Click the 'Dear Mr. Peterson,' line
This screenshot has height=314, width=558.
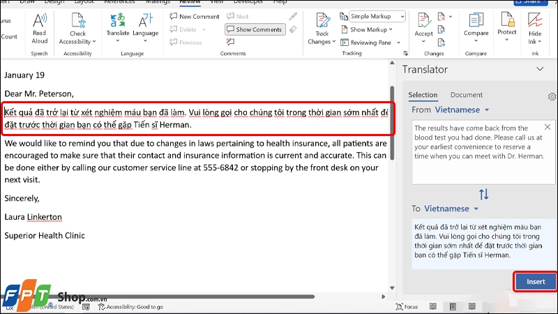click(x=39, y=94)
